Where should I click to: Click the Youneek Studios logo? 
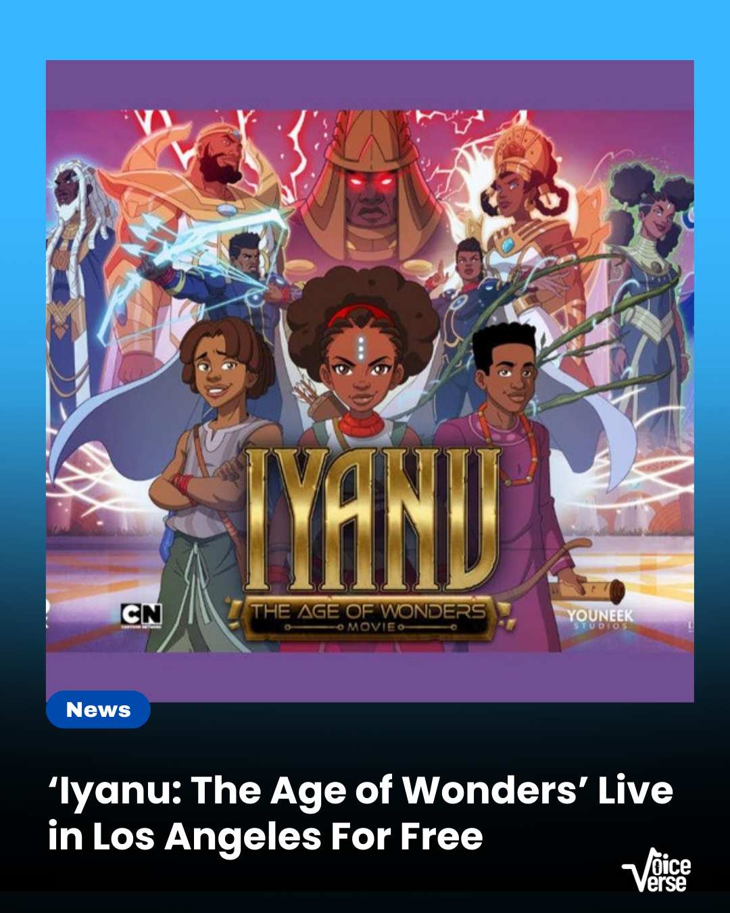tap(600, 619)
